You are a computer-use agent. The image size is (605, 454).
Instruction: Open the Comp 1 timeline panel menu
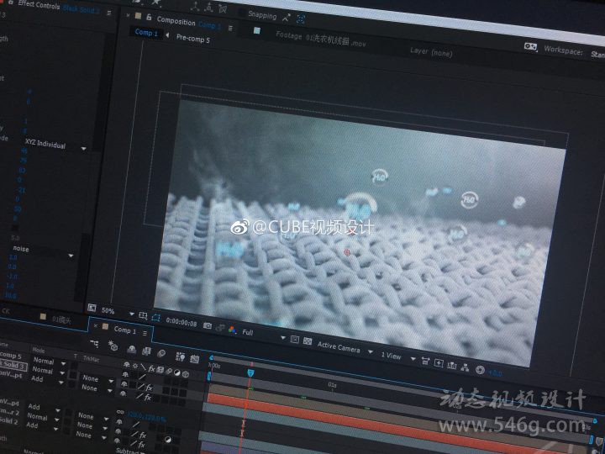[145, 333]
